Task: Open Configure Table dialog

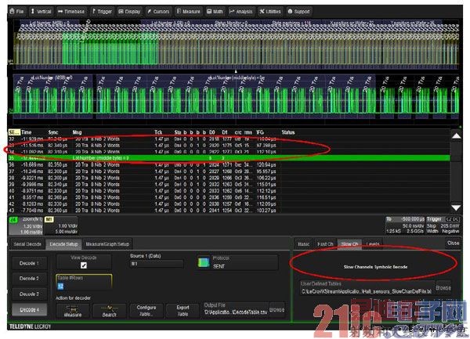Action: pos(146,311)
